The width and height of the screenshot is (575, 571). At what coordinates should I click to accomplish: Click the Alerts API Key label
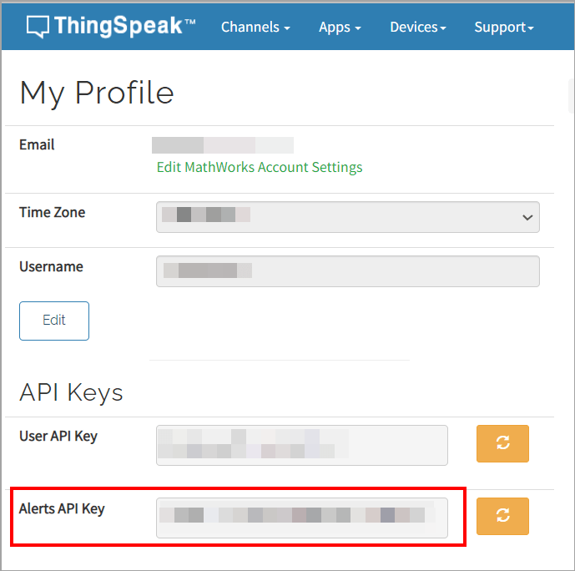point(62,508)
